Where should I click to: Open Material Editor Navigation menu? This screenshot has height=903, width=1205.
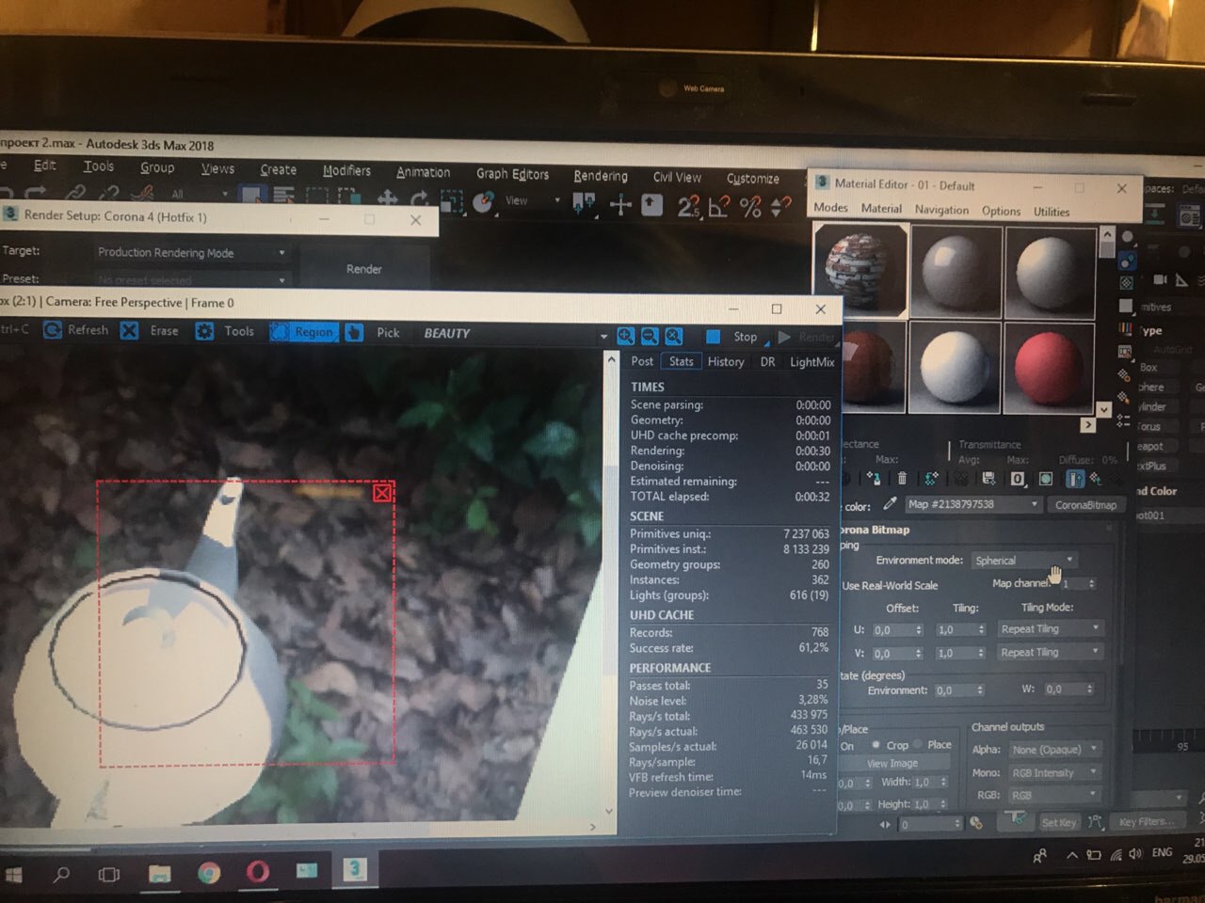pyautogui.click(x=941, y=210)
